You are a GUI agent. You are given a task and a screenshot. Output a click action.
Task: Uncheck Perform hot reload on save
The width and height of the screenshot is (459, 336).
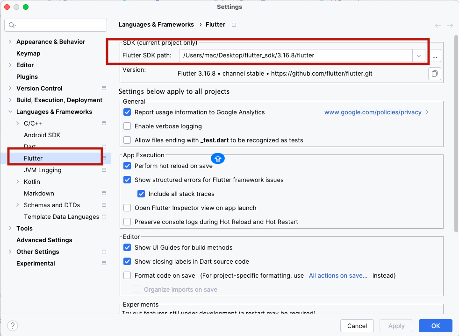[127, 166]
